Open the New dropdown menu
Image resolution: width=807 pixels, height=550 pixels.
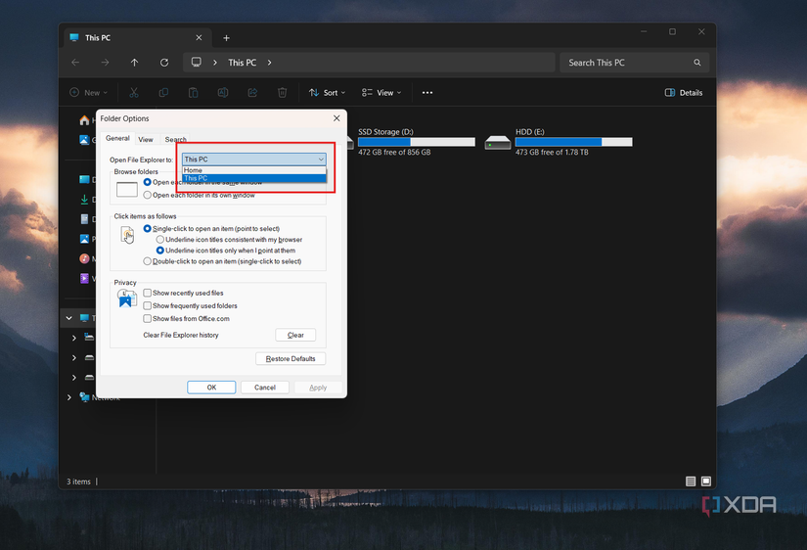88,93
